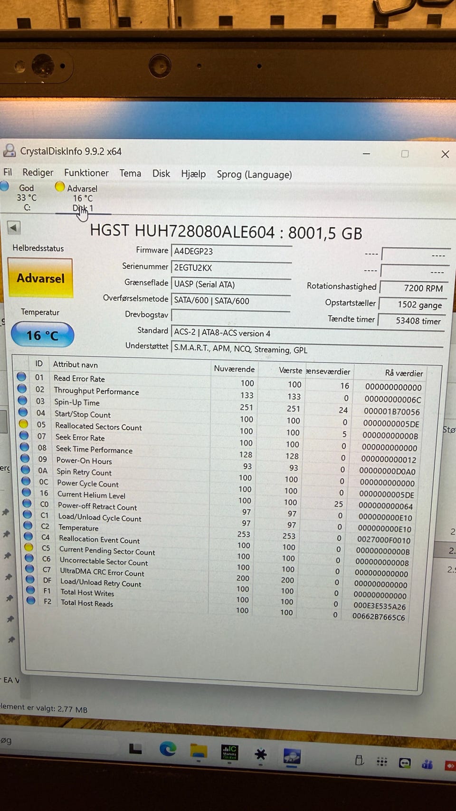
Task: Click the blue status circle in the Temperature row
Action: pos(28,525)
